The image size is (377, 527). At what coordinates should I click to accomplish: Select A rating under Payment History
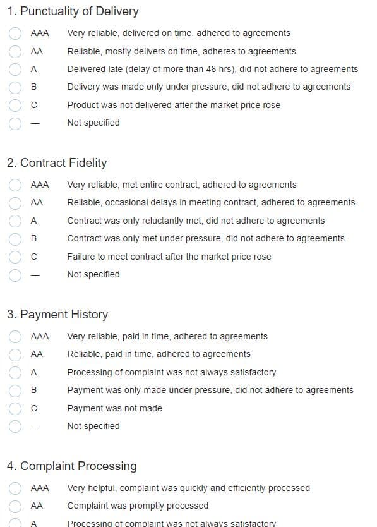coord(15,372)
